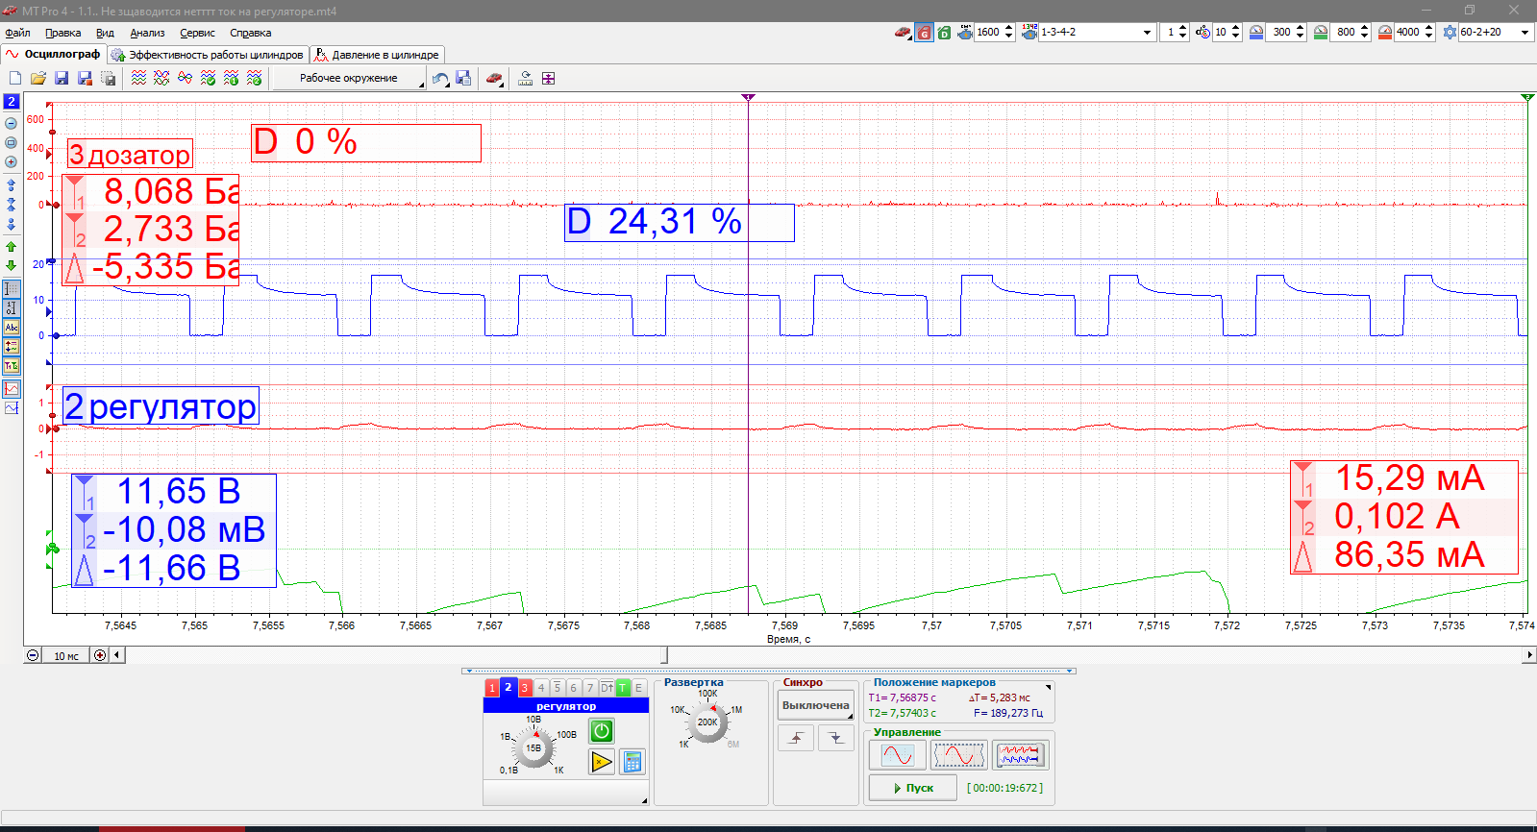Viewport: 1537px width, 832px height.
Task: Click the Пуск start button
Action: [x=912, y=788]
